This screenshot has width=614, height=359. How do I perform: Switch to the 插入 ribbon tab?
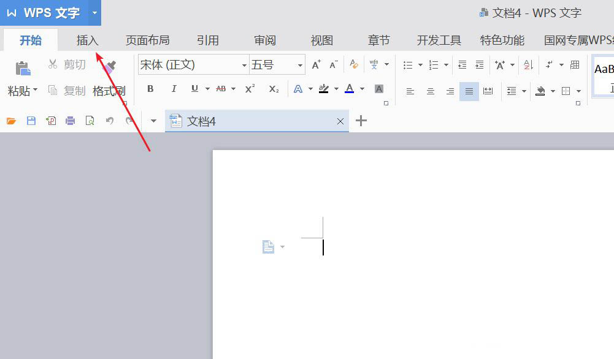coord(87,39)
